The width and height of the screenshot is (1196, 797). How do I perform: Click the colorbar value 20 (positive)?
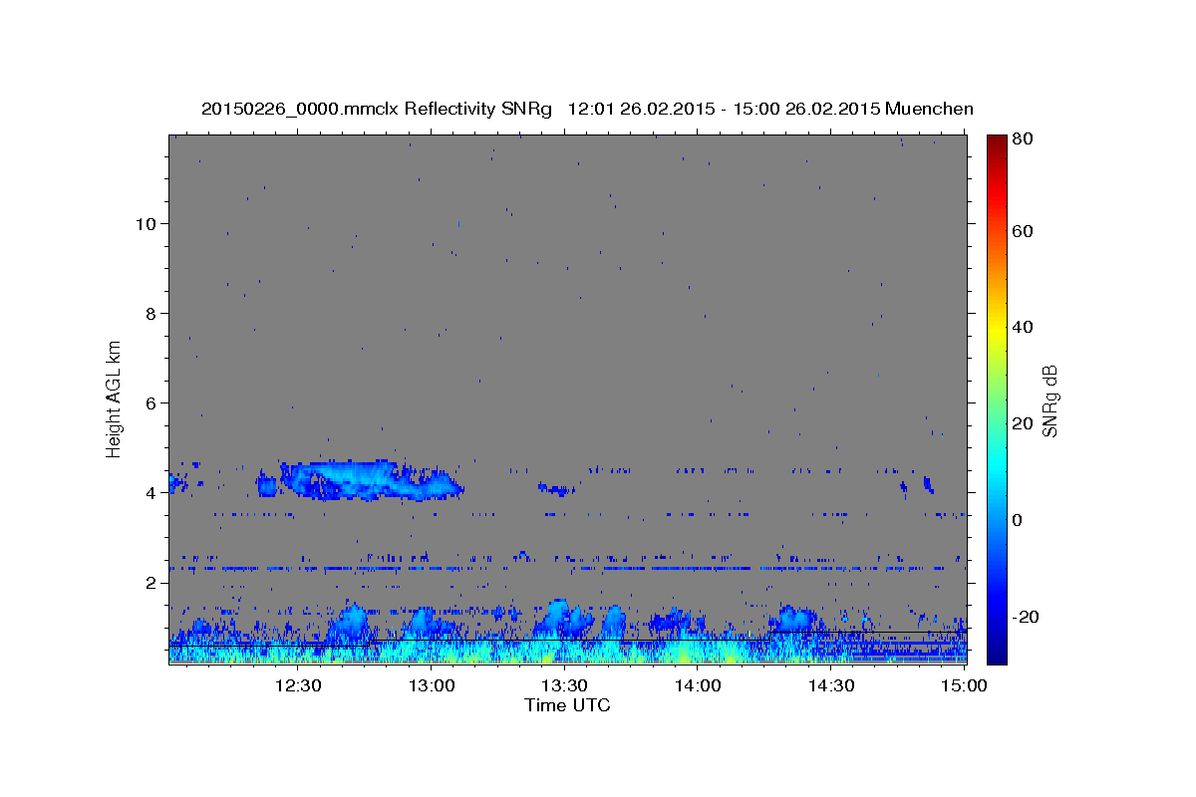[x=1022, y=423]
